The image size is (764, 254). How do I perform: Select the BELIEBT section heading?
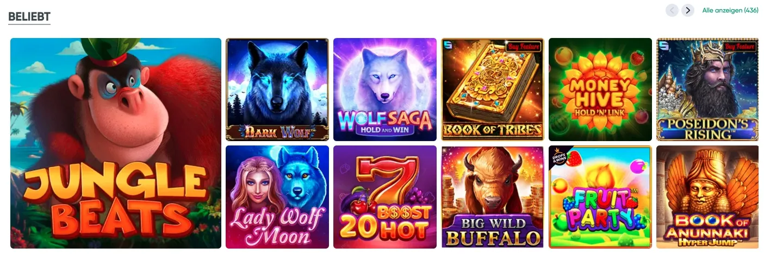pos(29,17)
